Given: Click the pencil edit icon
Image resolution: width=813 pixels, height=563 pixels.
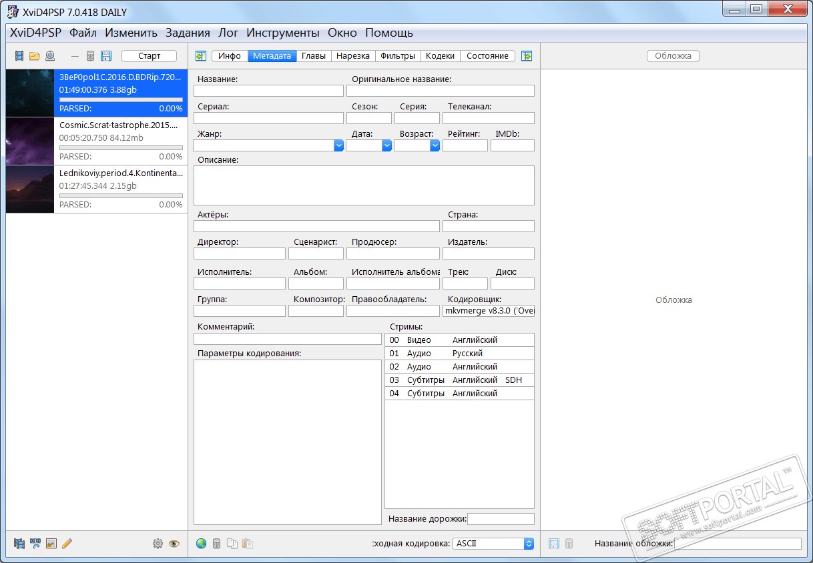Looking at the screenshot, I should (x=67, y=544).
